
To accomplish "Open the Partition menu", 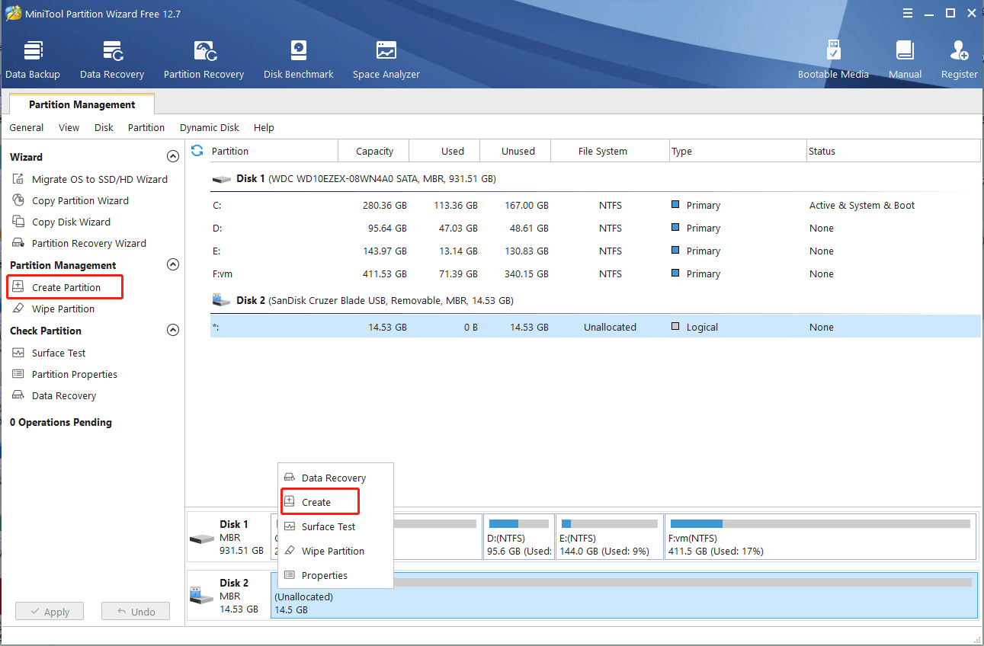I will point(146,127).
